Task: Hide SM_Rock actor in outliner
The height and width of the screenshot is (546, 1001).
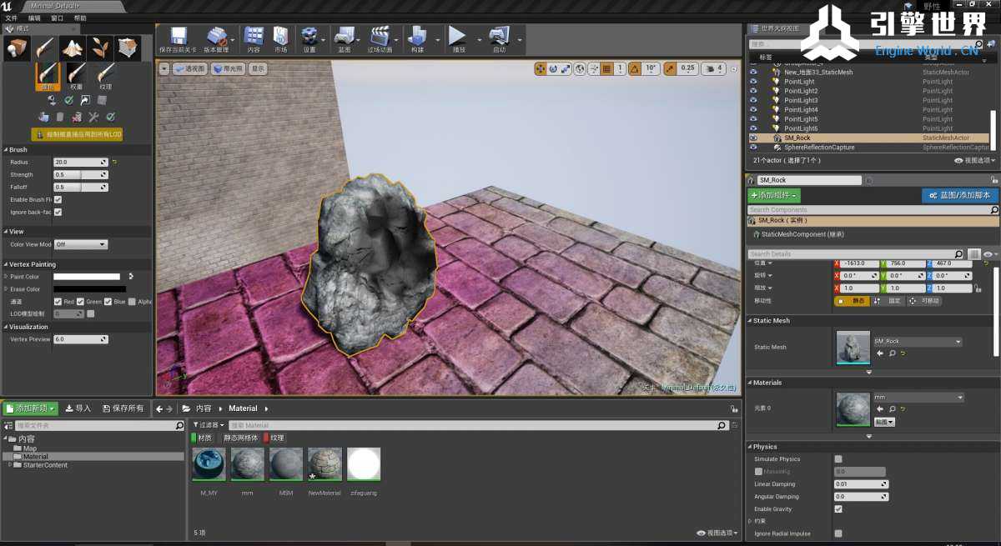Action: (753, 138)
